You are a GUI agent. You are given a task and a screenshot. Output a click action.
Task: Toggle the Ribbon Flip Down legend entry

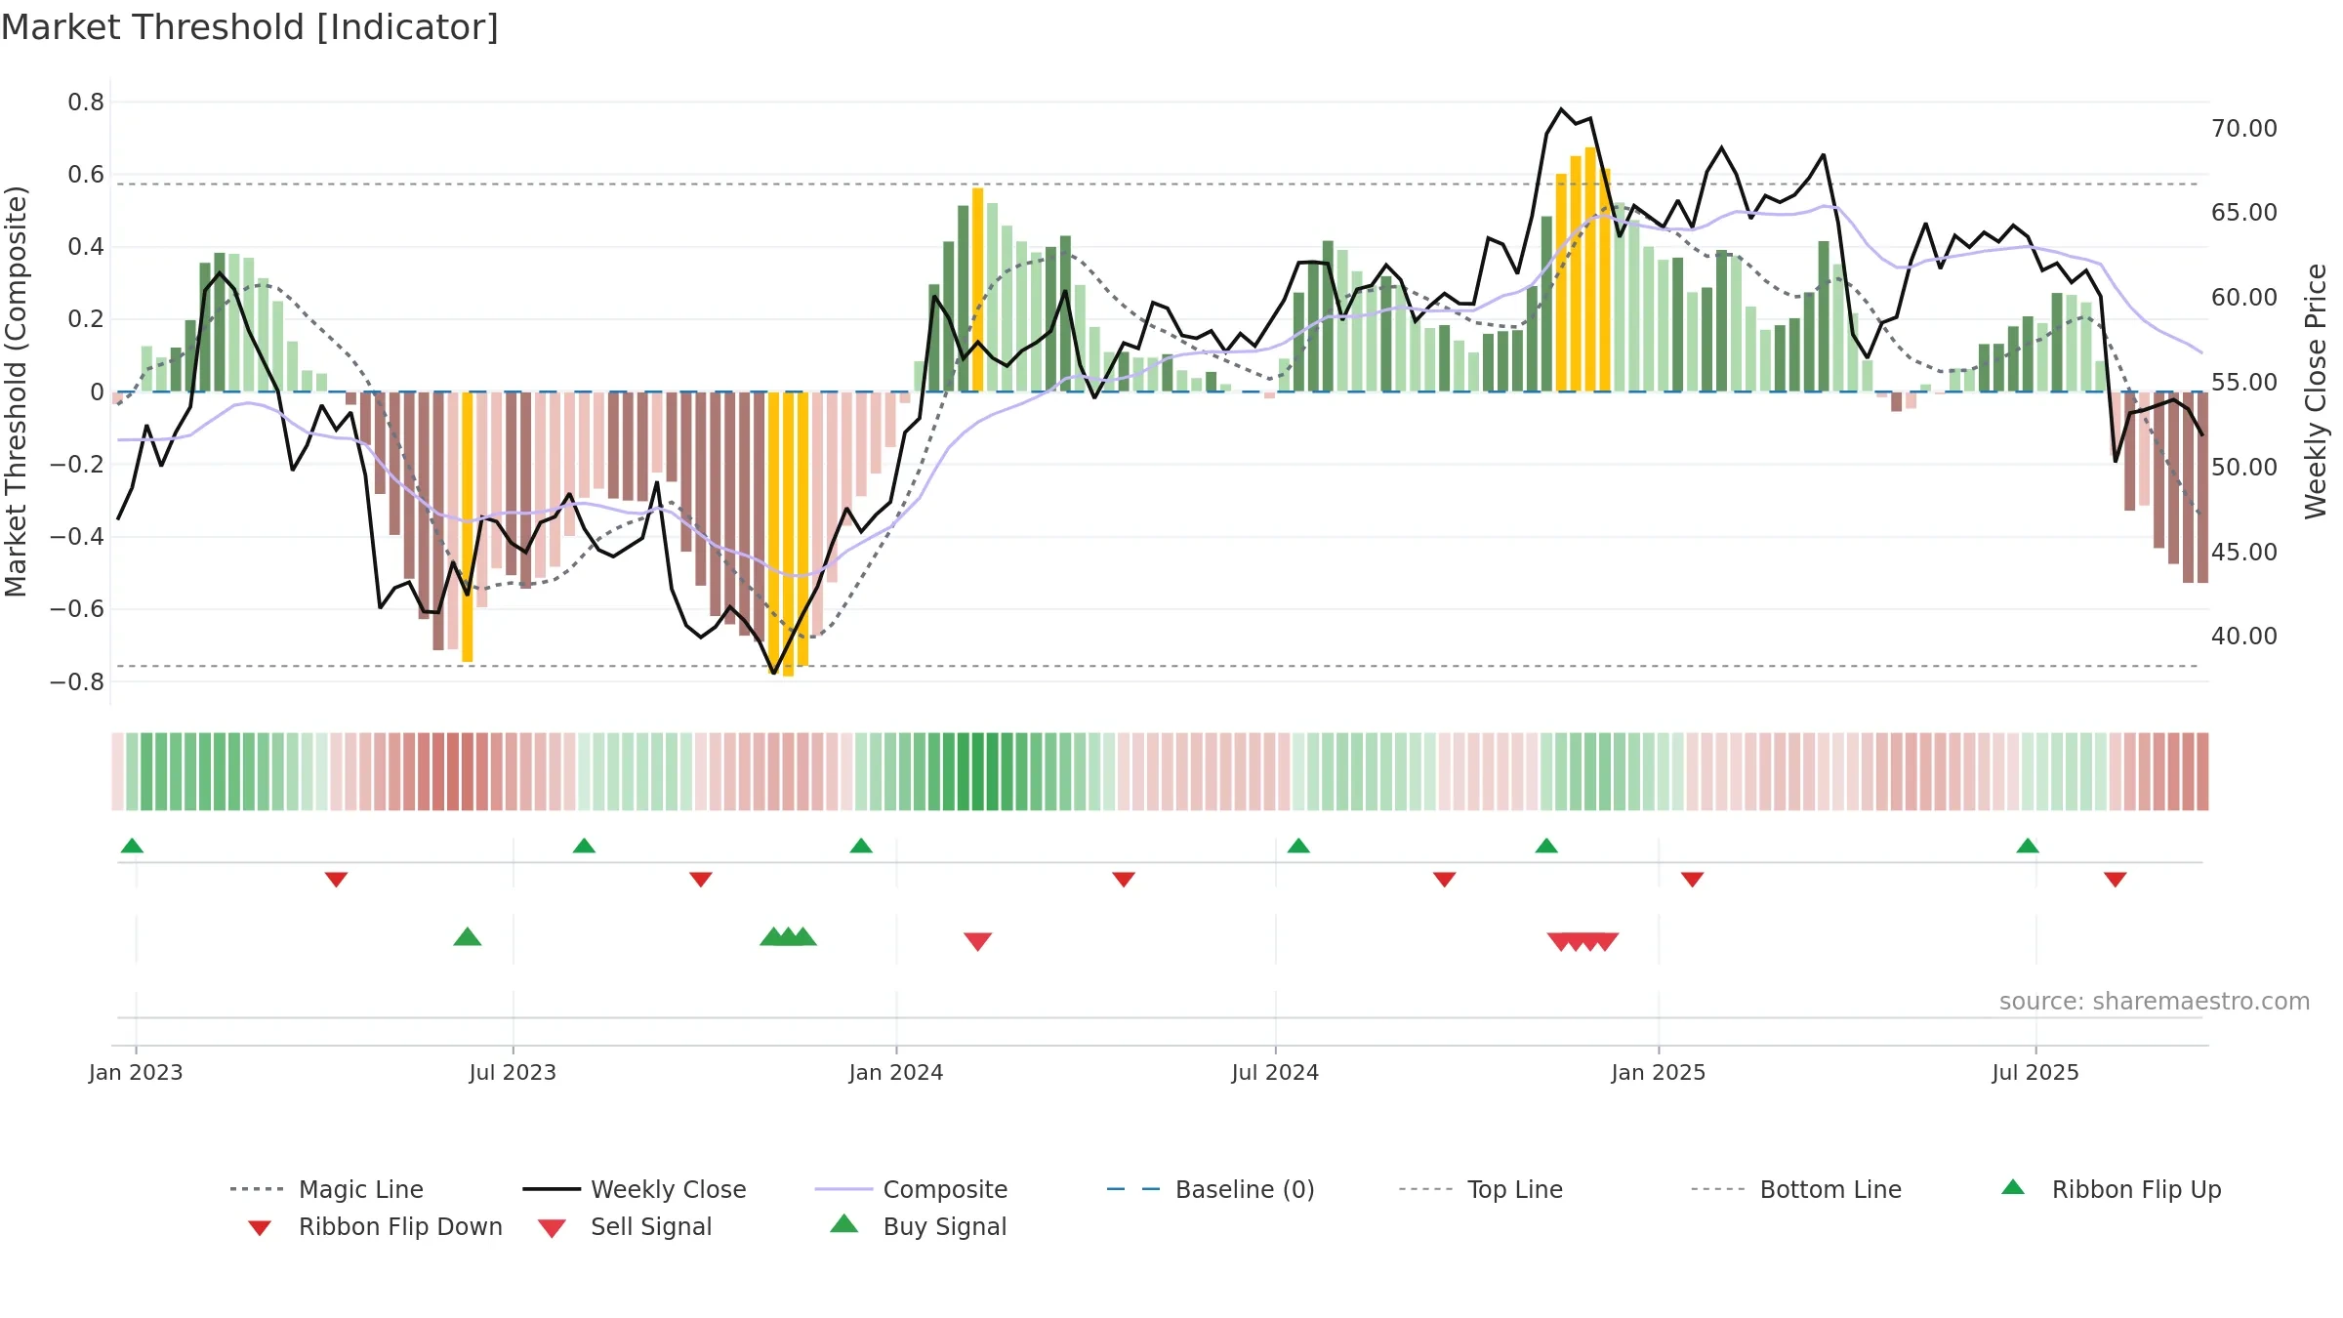pos(374,1226)
